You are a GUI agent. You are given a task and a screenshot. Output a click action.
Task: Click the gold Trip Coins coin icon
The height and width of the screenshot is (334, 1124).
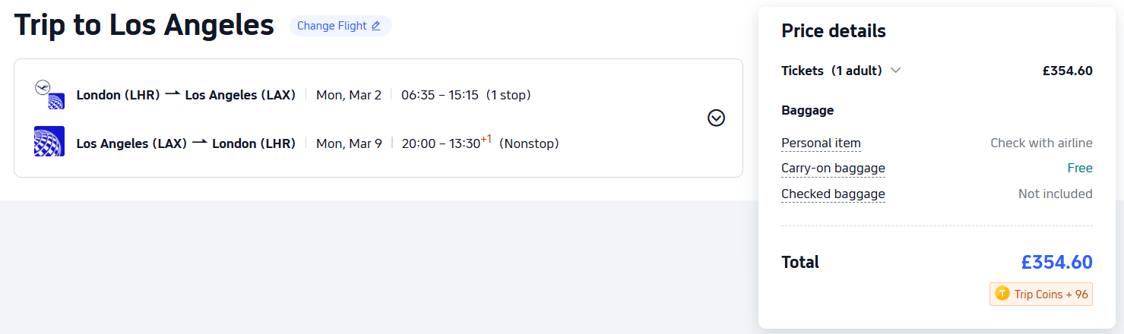coord(1002,294)
